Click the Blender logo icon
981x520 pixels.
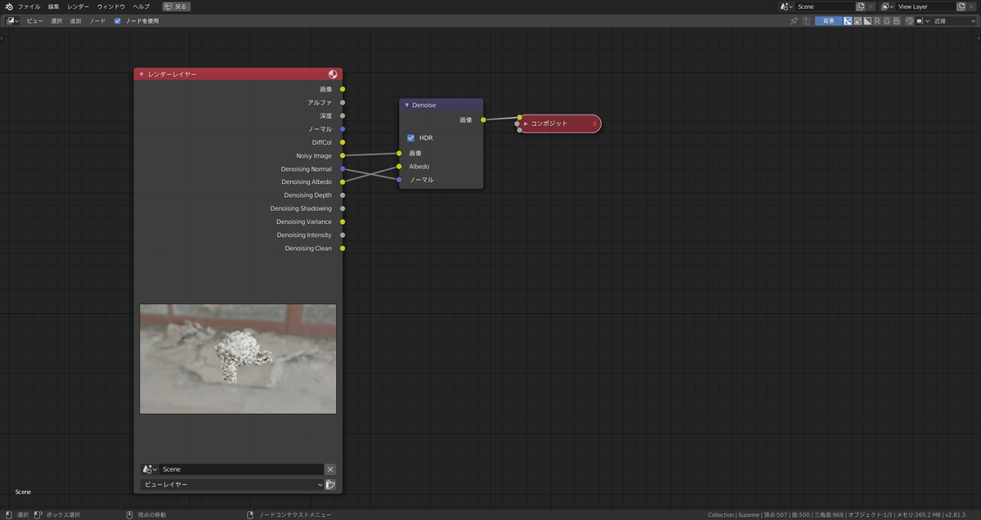8,6
